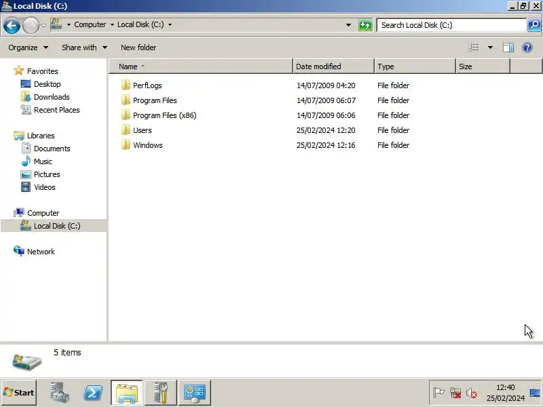Open the More view options dropdown arrow
Viewport: 543px width, 407px height.
(490, 47)
